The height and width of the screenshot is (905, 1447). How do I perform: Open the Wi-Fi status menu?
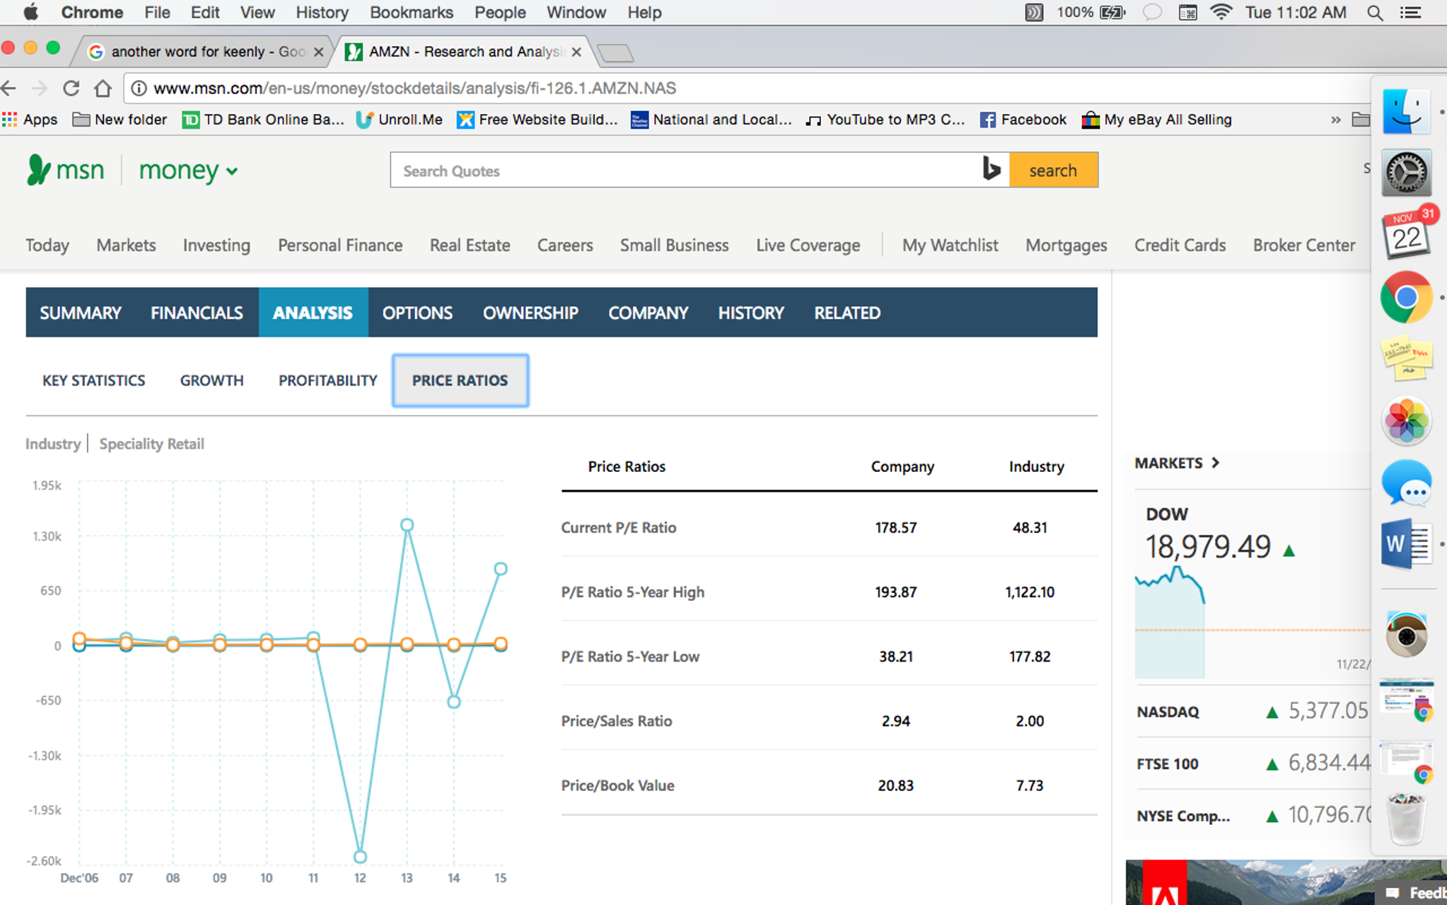coord(1221,12)
